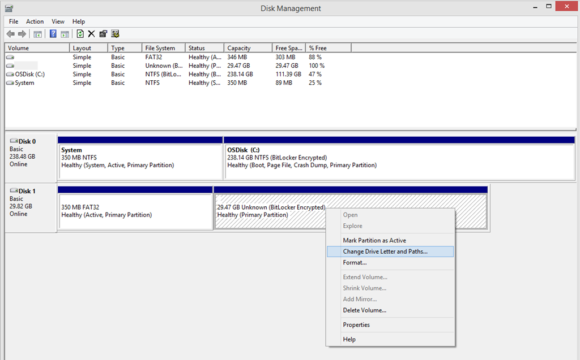Click the Forward arrow toolbar icon
The image size is (580, 360).
[22, 34]
